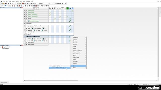Expand the Alterable Values submenu
Image resolution: width=161 pixels, height=90 pixels.
coord(78,52)
